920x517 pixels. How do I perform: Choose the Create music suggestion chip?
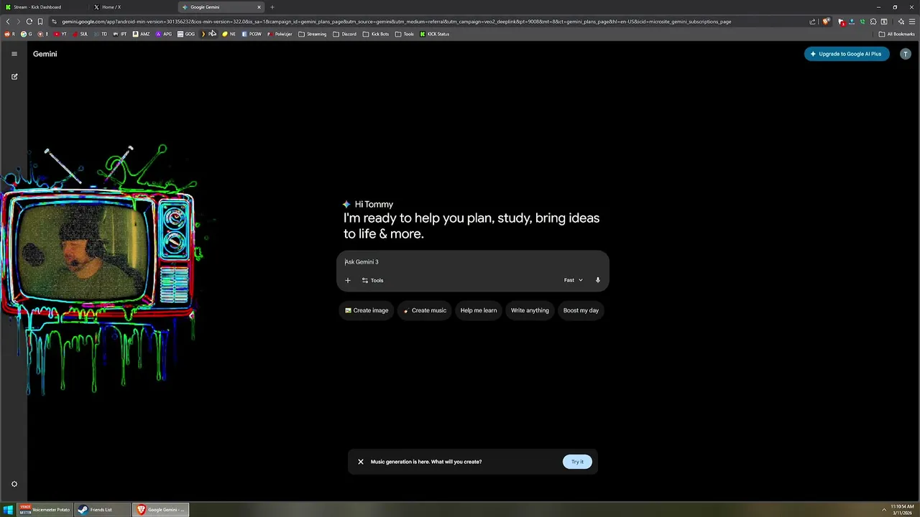pyautogui.click(x=425, y=310)
